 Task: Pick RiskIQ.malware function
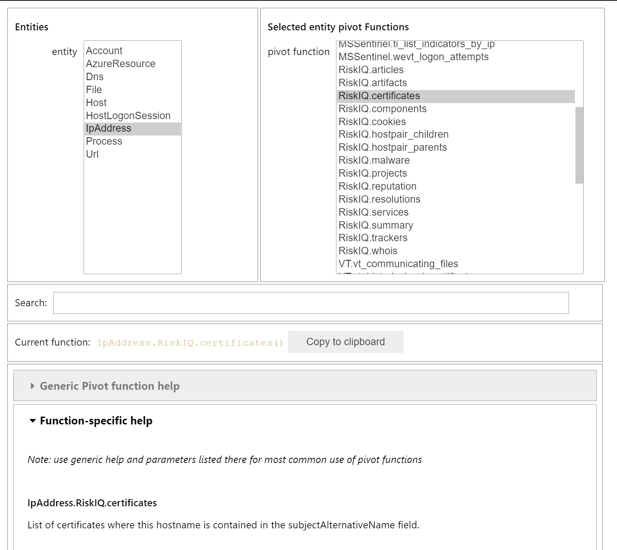(x=456, y=161)
